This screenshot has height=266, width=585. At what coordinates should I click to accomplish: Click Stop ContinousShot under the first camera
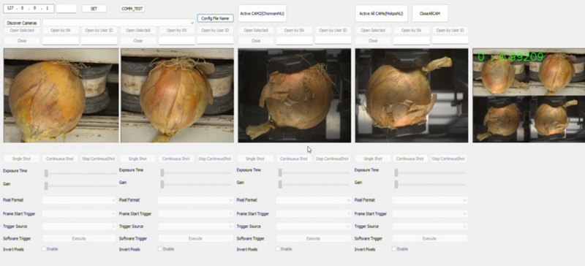point(99,159)
